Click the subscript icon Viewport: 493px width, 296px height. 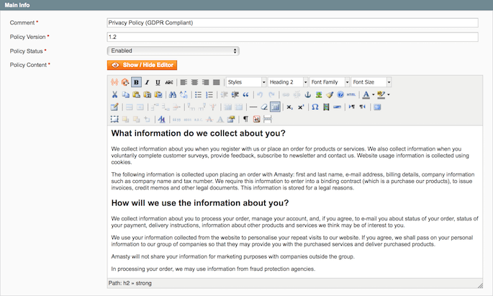[x=289, y=107]
